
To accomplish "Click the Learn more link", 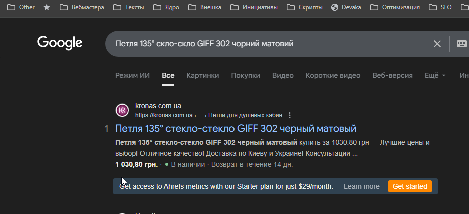I will point(361,186).
